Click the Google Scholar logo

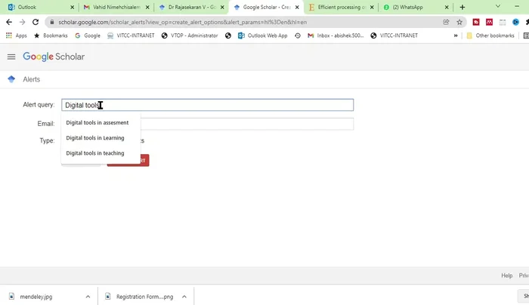tap(54, 57)
